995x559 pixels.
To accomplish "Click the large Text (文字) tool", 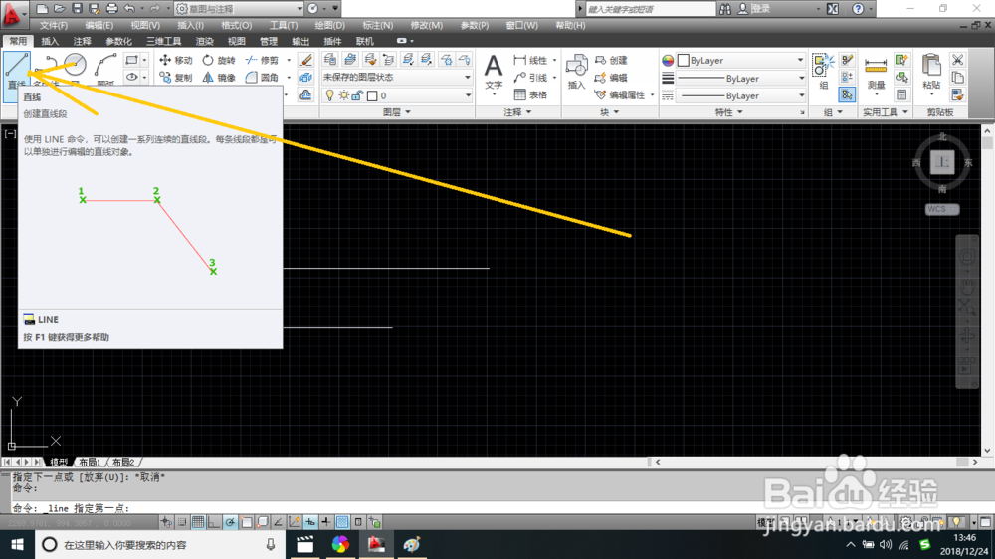I will [494, 71].
